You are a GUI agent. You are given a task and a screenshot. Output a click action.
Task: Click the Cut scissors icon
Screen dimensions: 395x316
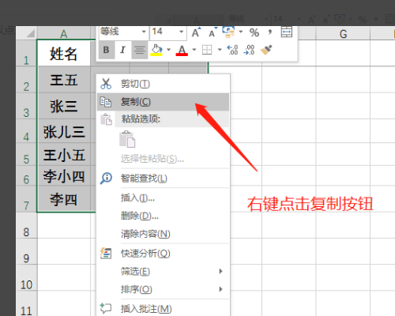click(106, 84)
